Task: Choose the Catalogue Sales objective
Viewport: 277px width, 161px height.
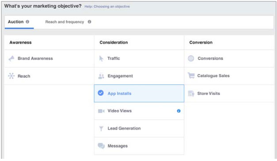Action: [x=229, y=76]
